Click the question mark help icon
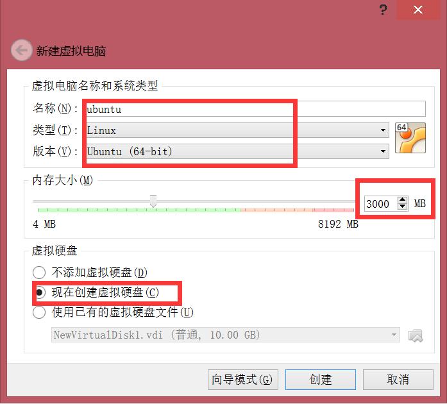Image resolution: width=447 pixels, height=404 pixels. 383,10
